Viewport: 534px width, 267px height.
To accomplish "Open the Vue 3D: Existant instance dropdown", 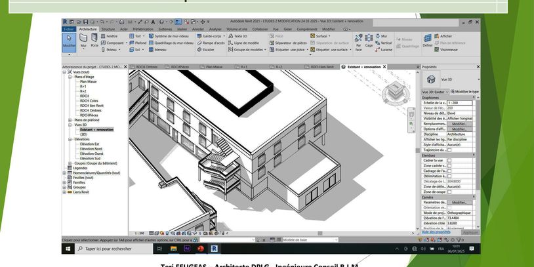I will (435, 92).
